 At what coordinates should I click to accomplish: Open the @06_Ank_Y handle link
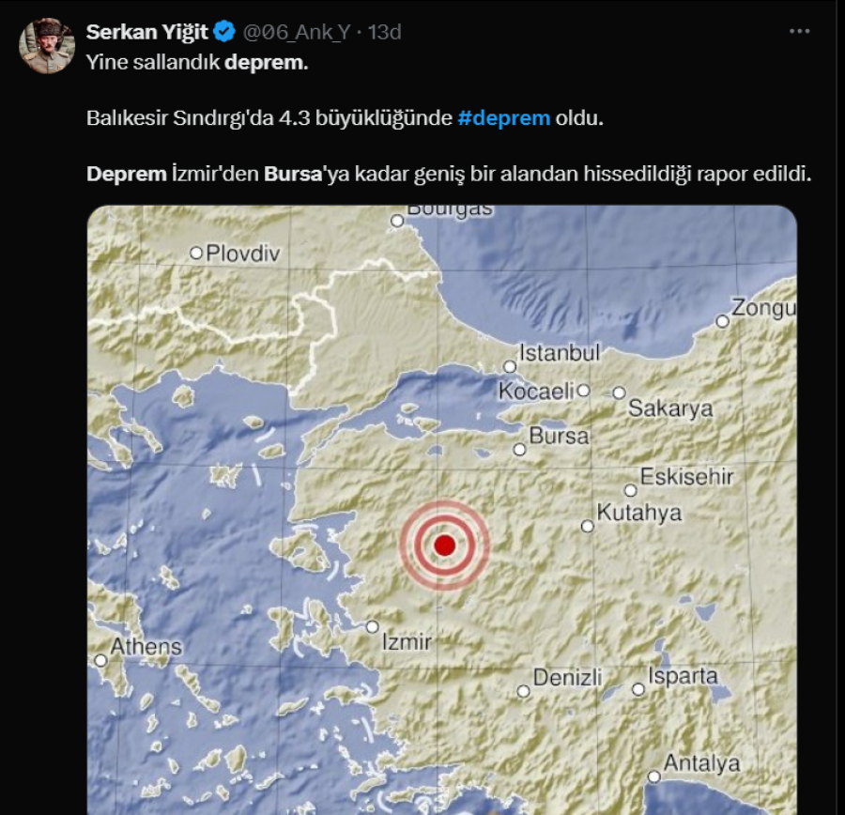pyautogui.click(x=297, y=32)
